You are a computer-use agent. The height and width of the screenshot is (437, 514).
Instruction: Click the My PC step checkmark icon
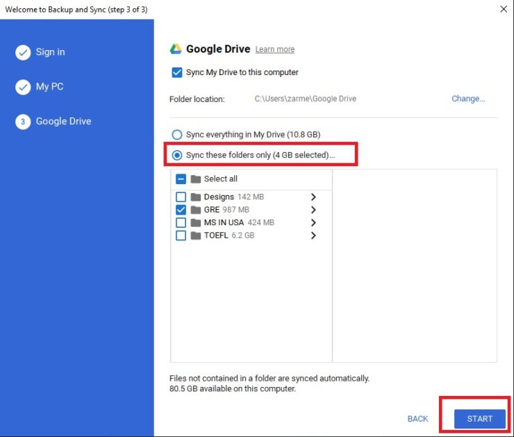tap(23, 88)
